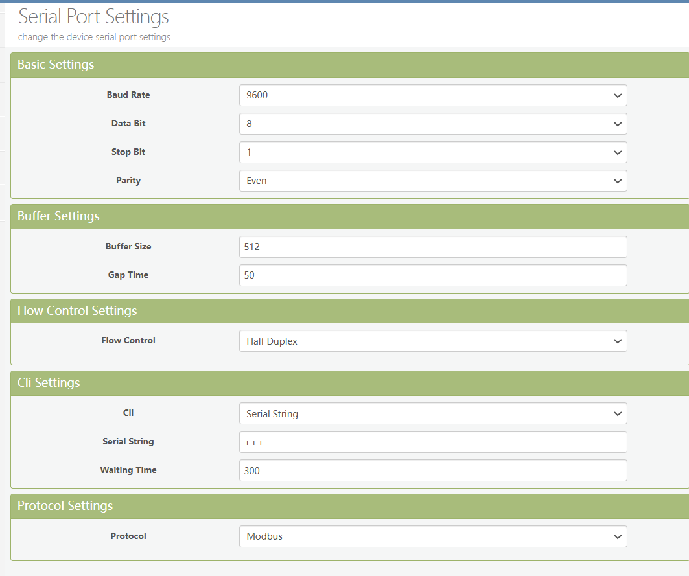Click the Serial Port Settings page title

(x=93, y=17)
